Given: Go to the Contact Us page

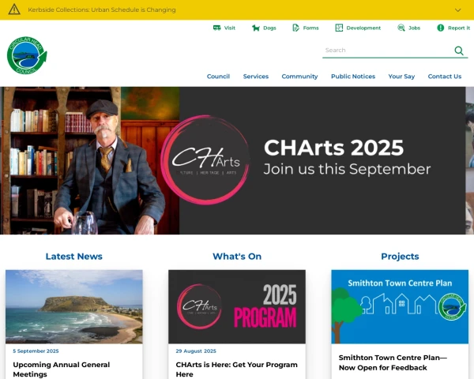Looking at the screenshot, I should [x=445, y=77].
